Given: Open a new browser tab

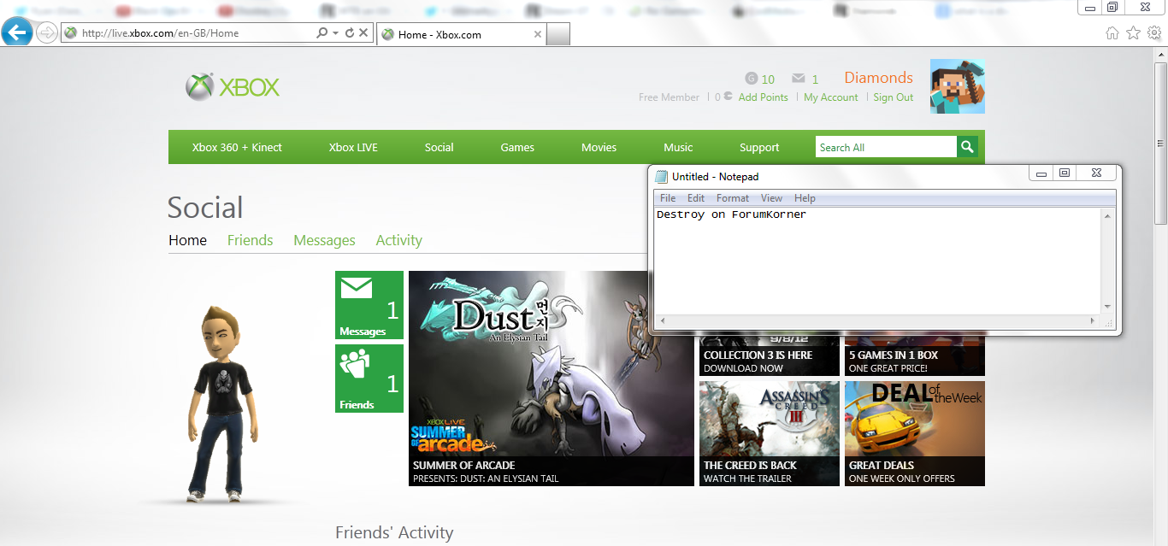Looking at the screenshot, I should (558, 35).
